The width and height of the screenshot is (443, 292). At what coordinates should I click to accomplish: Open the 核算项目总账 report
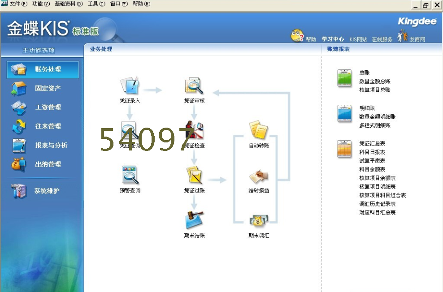coord(375,90)
